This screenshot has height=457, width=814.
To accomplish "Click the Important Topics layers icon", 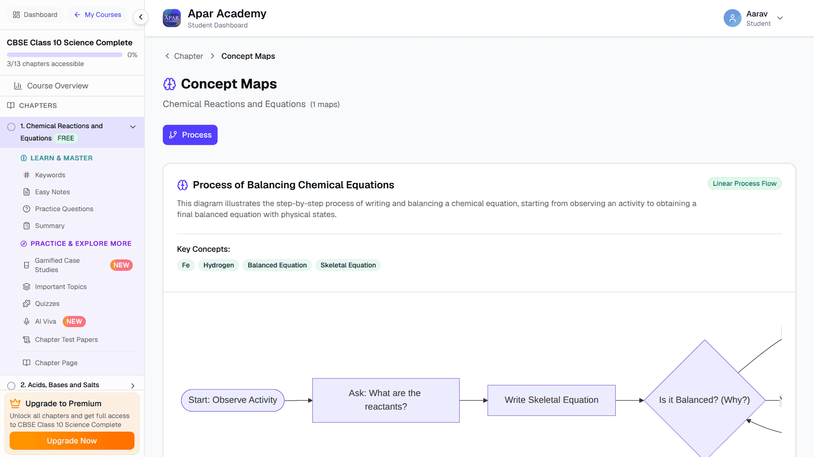I will (26, 286).
